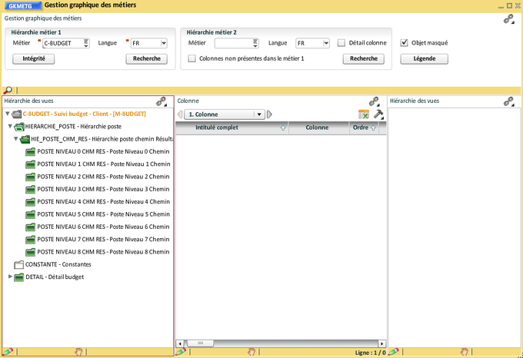The image size is (523, 358).
Task: Click the Colonne grid horizontal scrollbar thumb
Action: pos(200,343)
